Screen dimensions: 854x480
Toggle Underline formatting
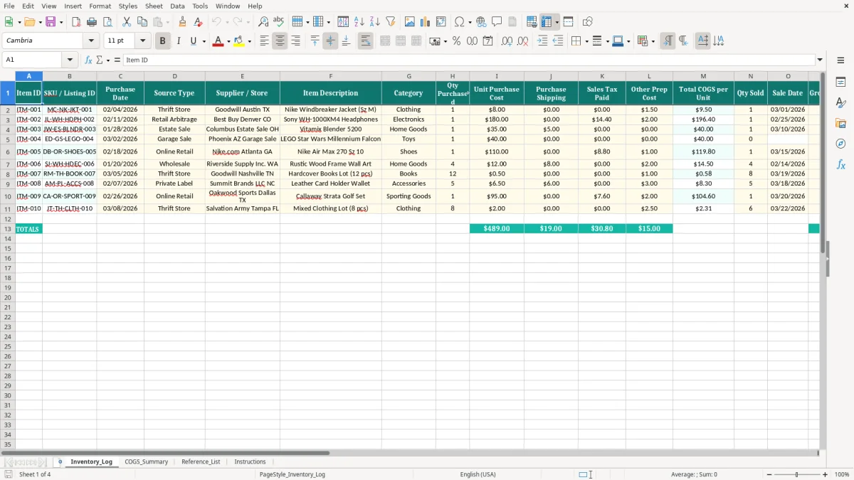coord(193,41)
